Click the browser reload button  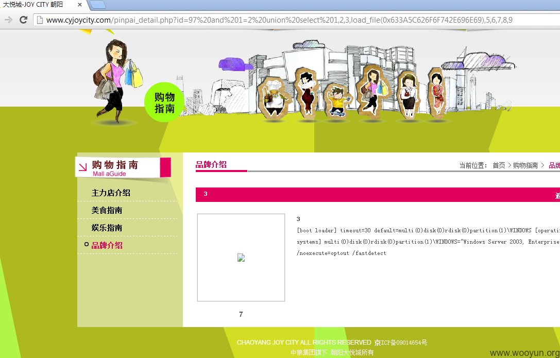(x=24, y=20)
